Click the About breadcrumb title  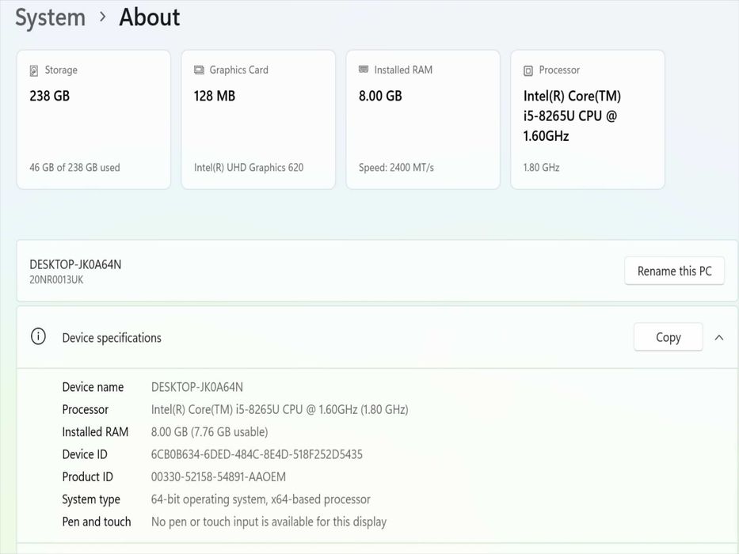pyautogui.click(x=150, y=17)
